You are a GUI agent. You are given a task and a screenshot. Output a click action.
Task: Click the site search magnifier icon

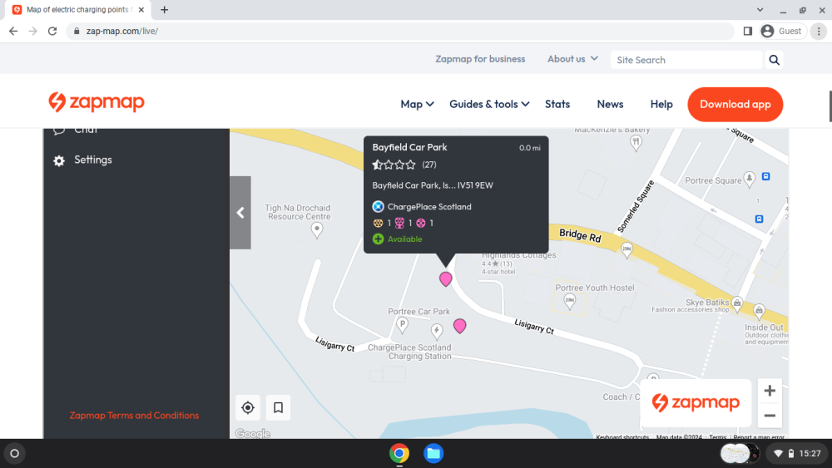(774, 60)
